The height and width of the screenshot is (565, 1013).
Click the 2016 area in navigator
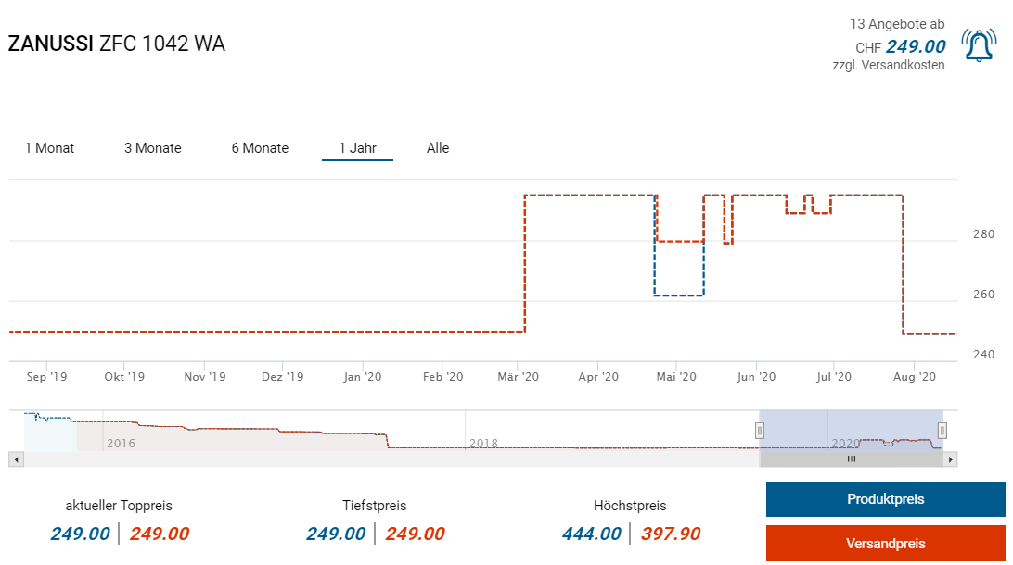pos(122,443)
